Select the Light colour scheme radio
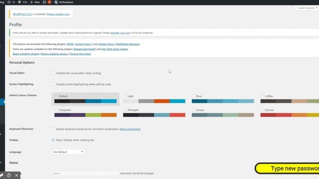The height and width of the screenshot is (179, 319). click(125, 96)
